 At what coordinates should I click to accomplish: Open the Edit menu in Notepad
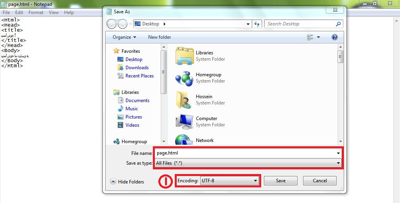click(x=19, y=13)
